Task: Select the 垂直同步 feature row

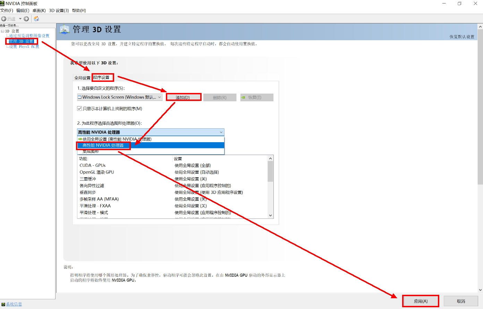Action: tap(172, 192)
